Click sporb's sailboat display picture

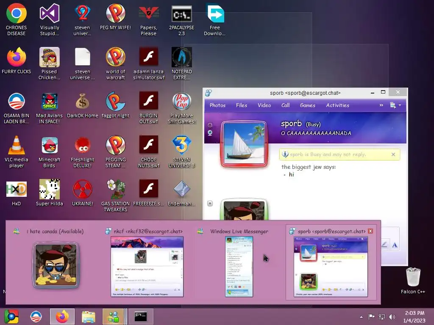(244, 144)
